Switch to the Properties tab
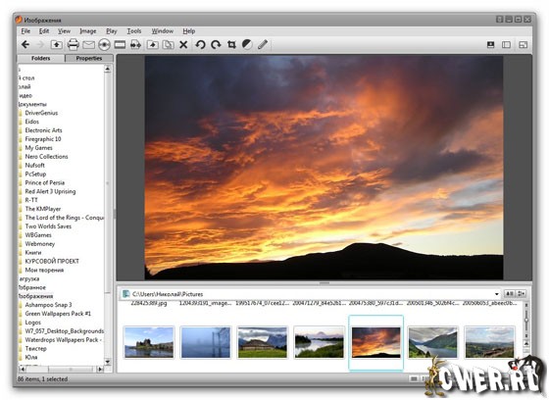 tap(89, 58)
